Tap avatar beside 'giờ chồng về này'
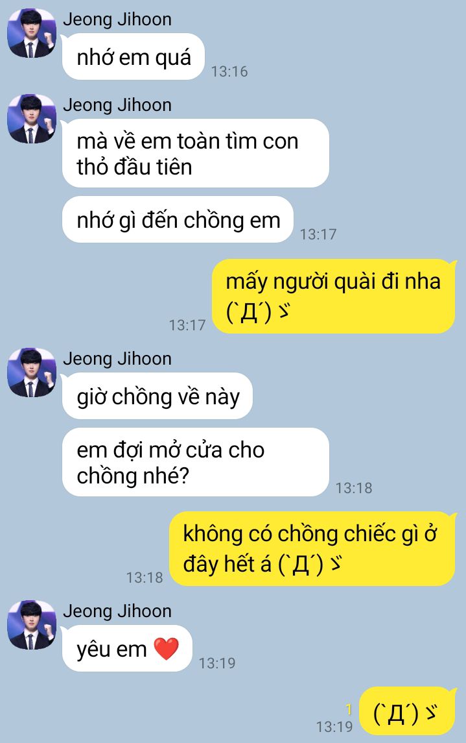 pyautogui.click(x=32, y=373)
